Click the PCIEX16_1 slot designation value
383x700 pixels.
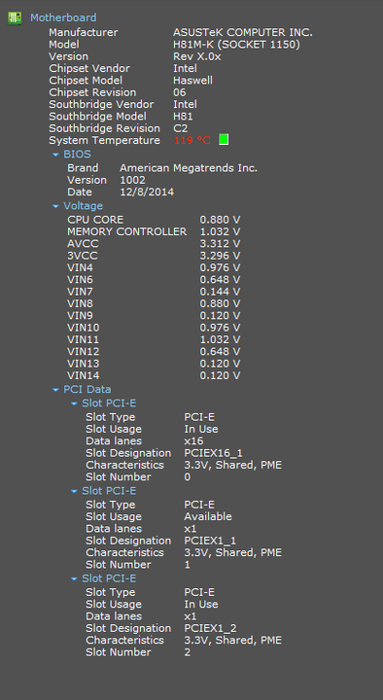point(214,453)
